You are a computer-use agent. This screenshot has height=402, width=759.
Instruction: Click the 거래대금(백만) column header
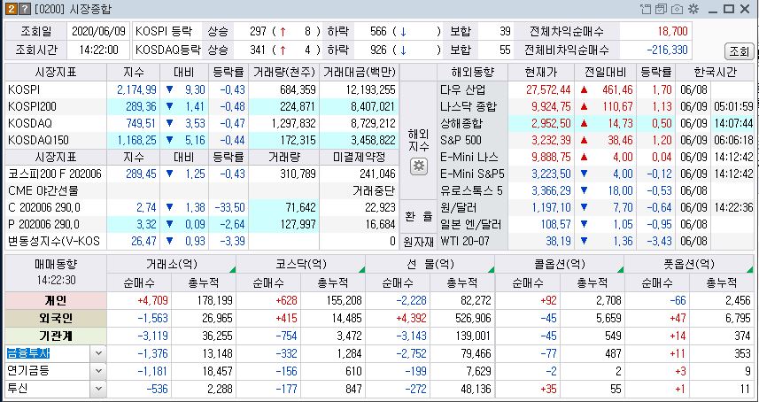pyautogui.click(x=360, y=73)
